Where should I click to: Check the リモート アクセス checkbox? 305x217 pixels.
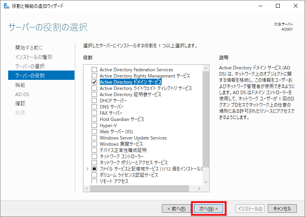94,181
